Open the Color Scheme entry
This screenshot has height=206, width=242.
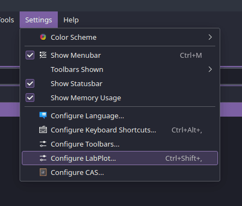(x=120, y=37)
